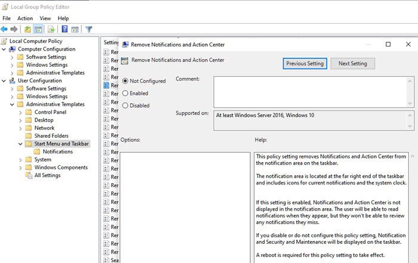The image size is (418, 263).
Task: Open the View menu
Action: tap(46, 18)
